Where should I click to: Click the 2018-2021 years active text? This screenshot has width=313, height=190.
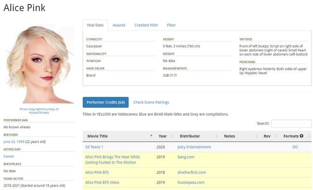(34, 186)
